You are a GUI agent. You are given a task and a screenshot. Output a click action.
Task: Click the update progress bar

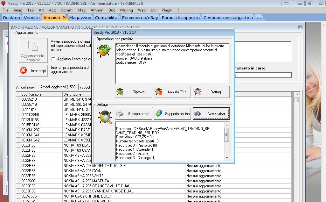click(263, 75)
